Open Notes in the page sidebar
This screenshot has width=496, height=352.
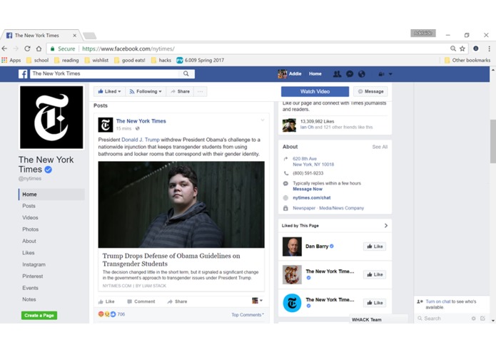(29, 299)
